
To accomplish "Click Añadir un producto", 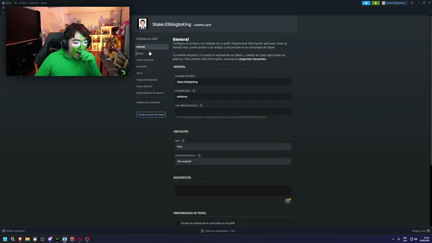I will pyautogui.click(x=14, y=231).
